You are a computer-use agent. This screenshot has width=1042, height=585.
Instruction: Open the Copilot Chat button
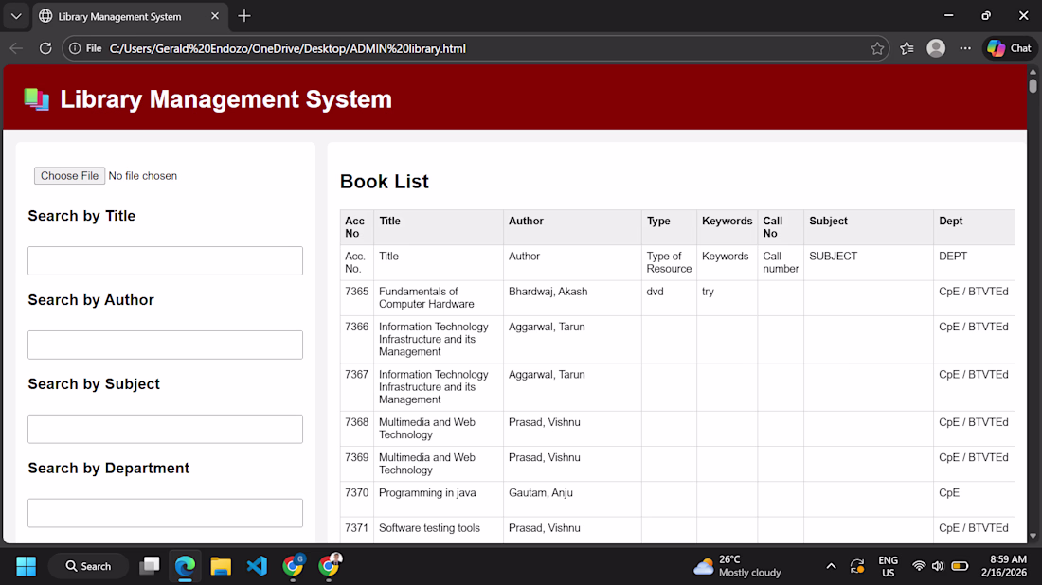1010,48
